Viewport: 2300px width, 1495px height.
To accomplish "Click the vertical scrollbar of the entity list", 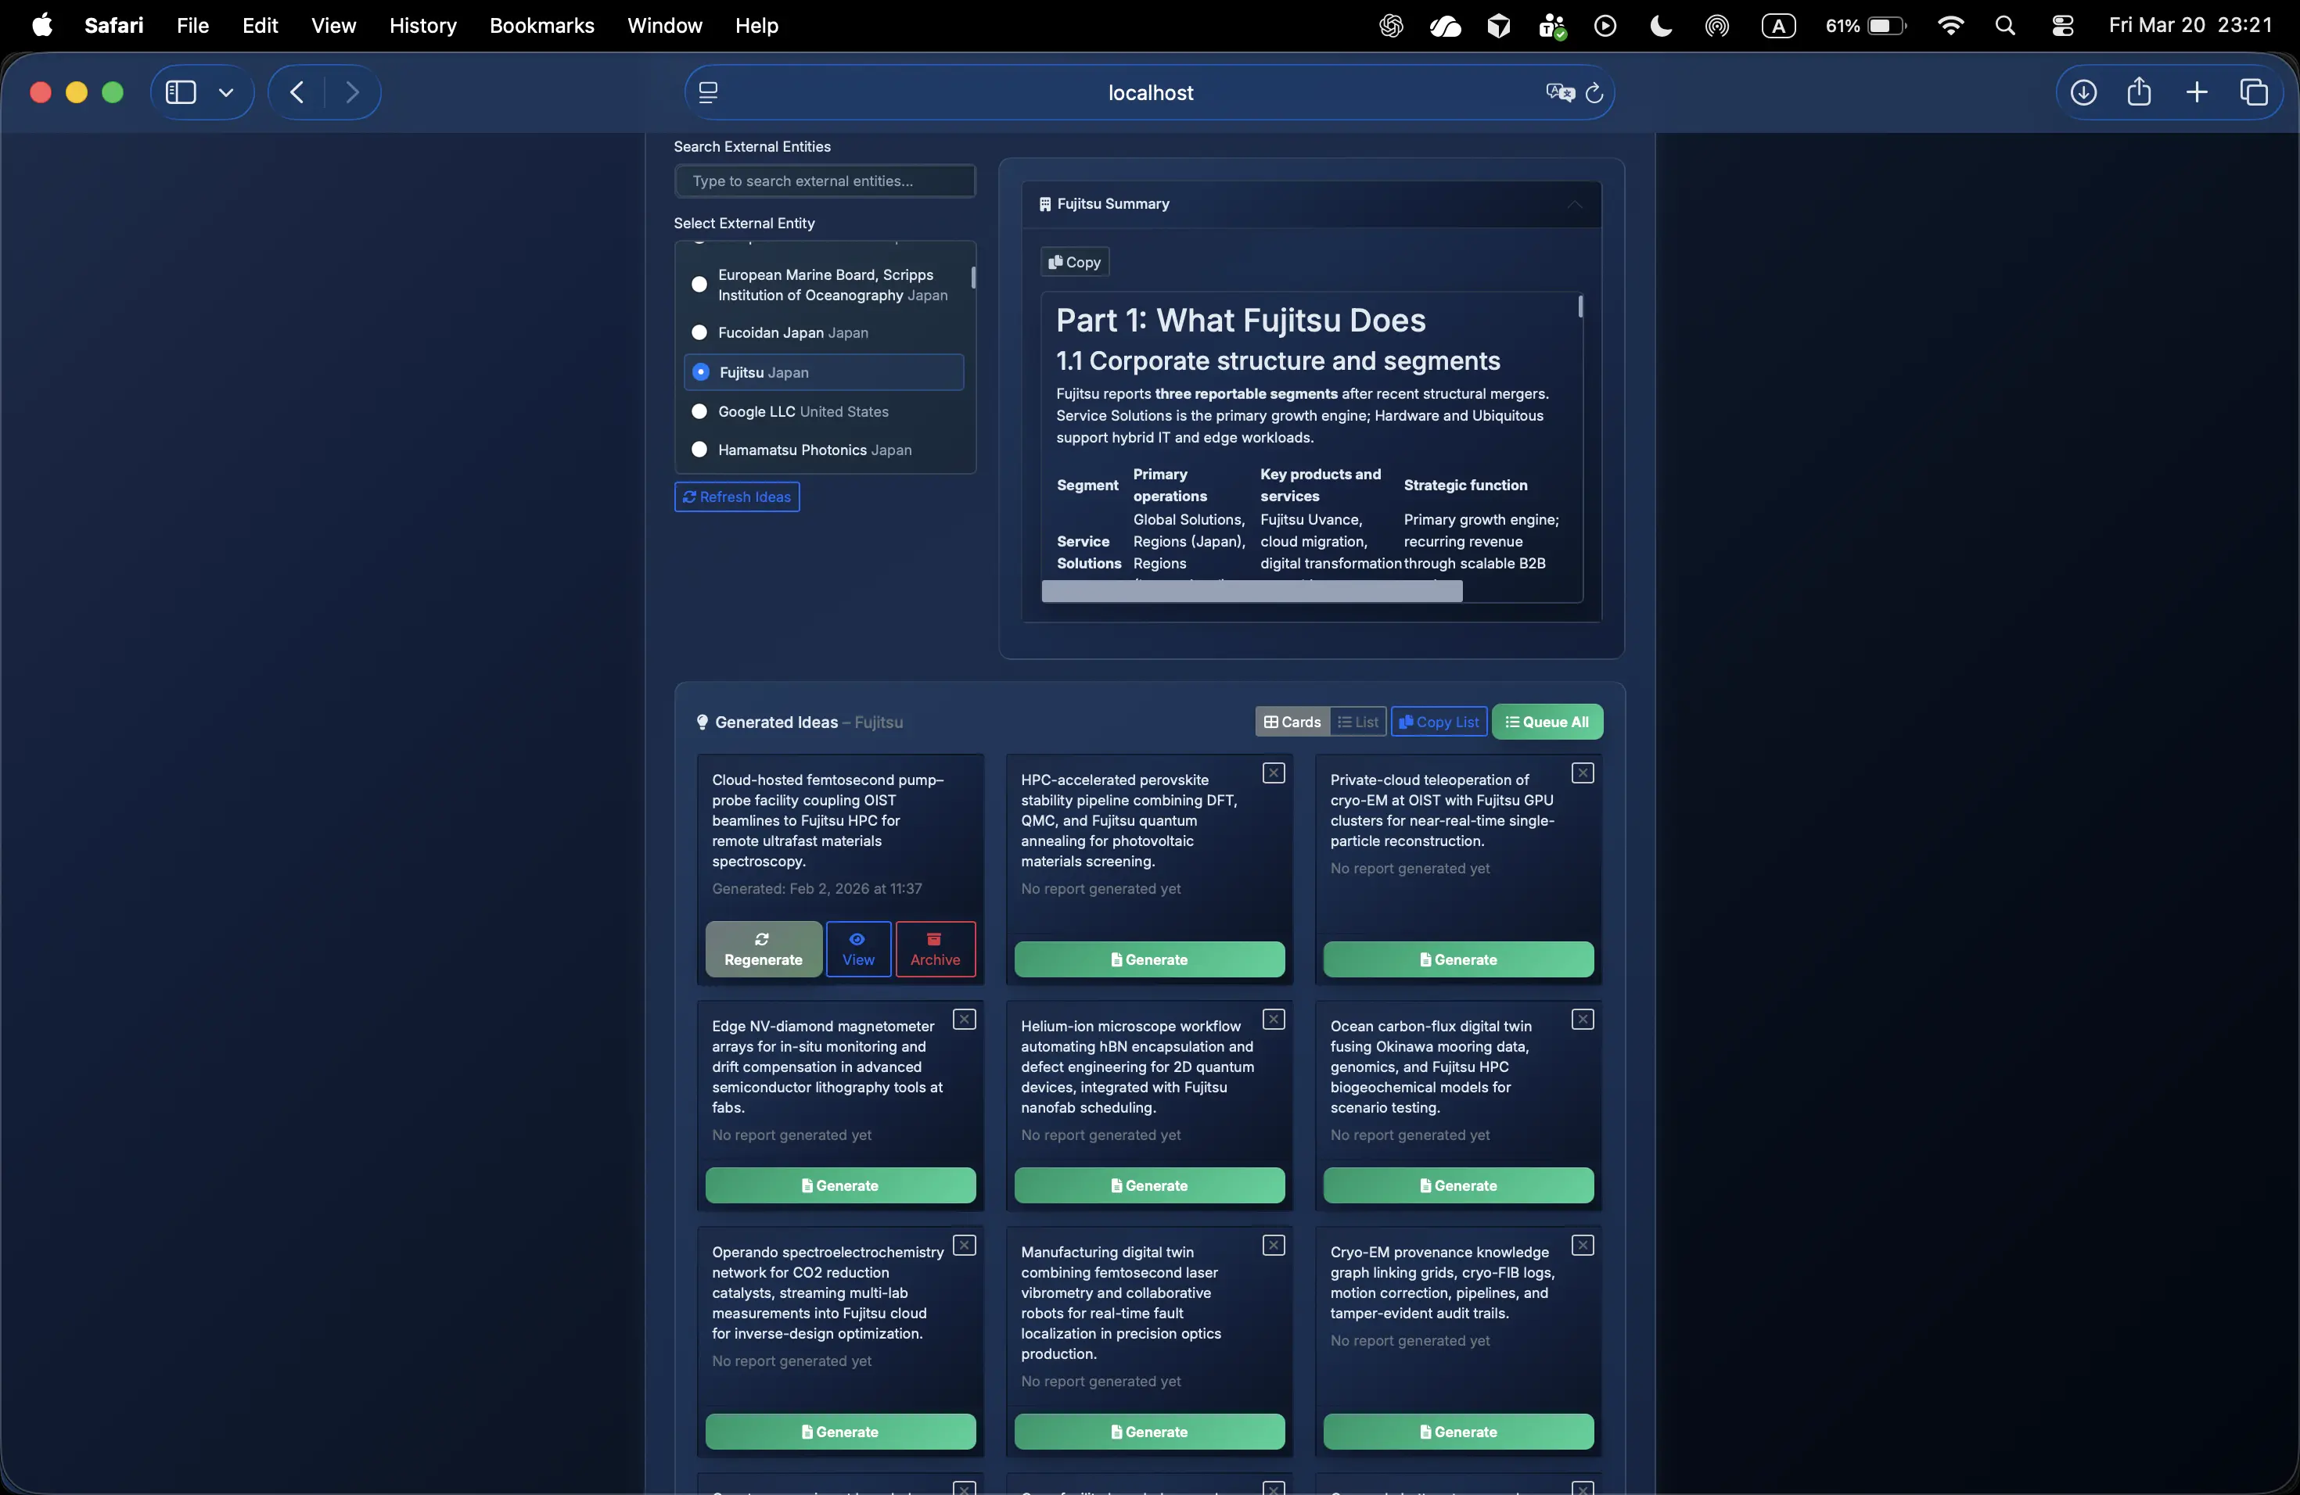I will 972,277.
